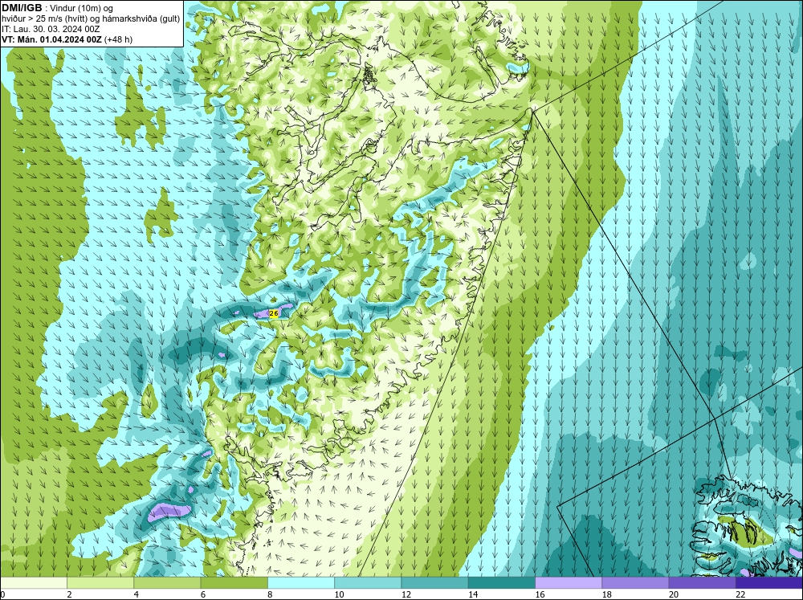Click the IT: Lau. 30. 03. 2024 00Z line
The height and width of the screenshot is (600, 803).
[50, 29]
